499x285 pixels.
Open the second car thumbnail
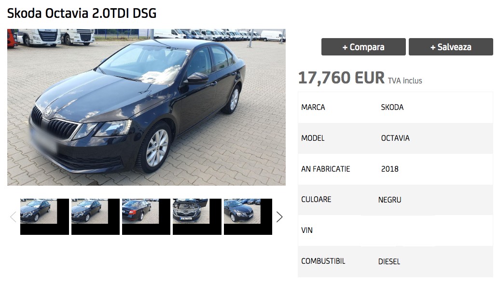click(x=96, y=217)
